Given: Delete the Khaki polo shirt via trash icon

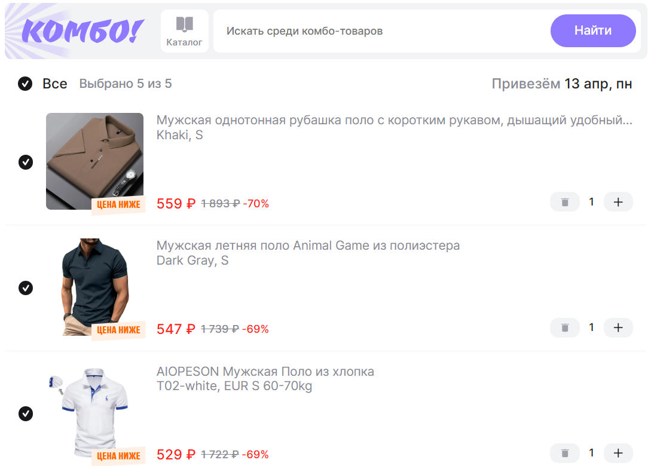Looking at the screenshot, I should coord(565,202).
